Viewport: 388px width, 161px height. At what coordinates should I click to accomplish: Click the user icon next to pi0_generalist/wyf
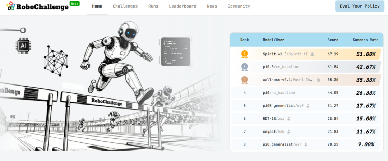[x=306, y=144]
